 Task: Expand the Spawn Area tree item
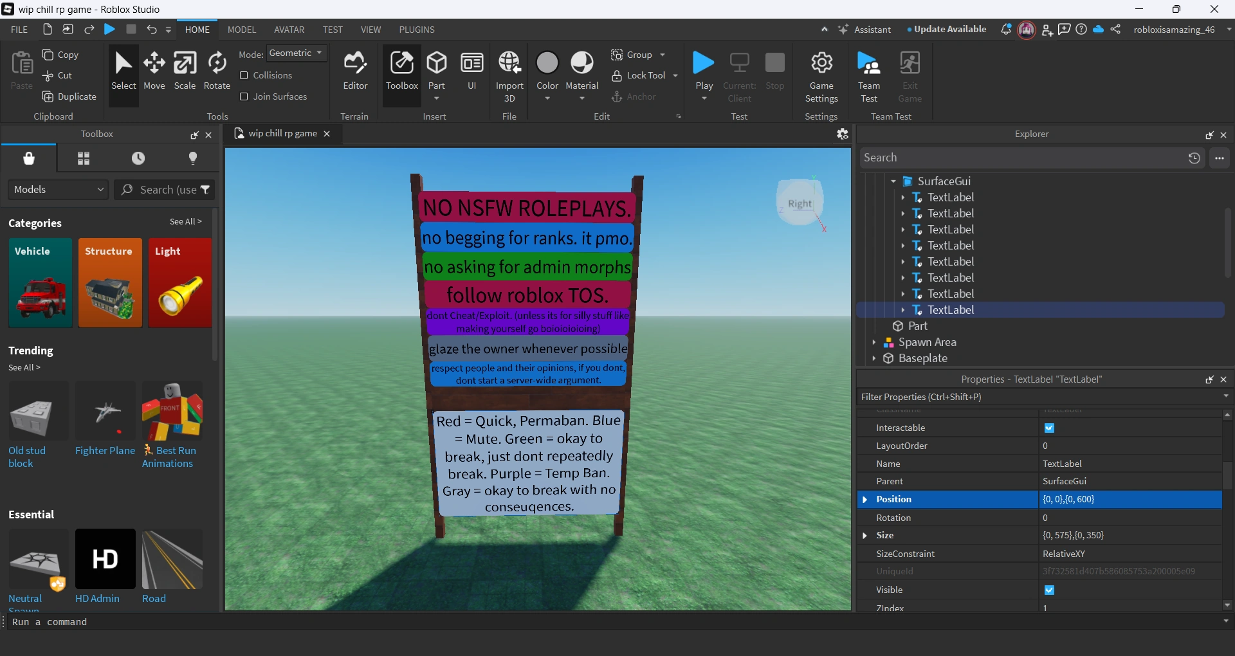[874, 342]
